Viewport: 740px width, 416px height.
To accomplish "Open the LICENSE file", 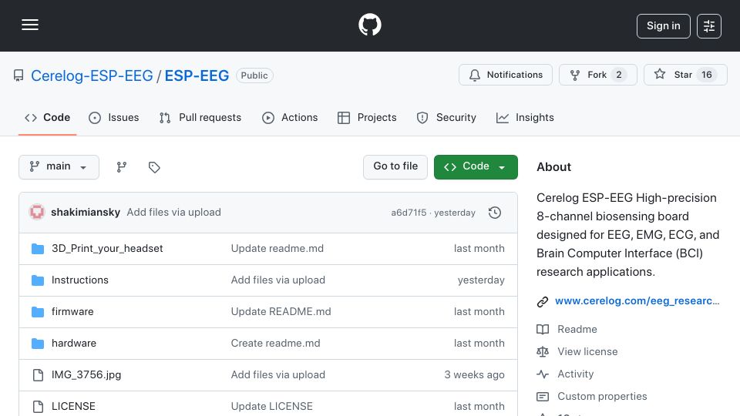I will click(73, 406).
